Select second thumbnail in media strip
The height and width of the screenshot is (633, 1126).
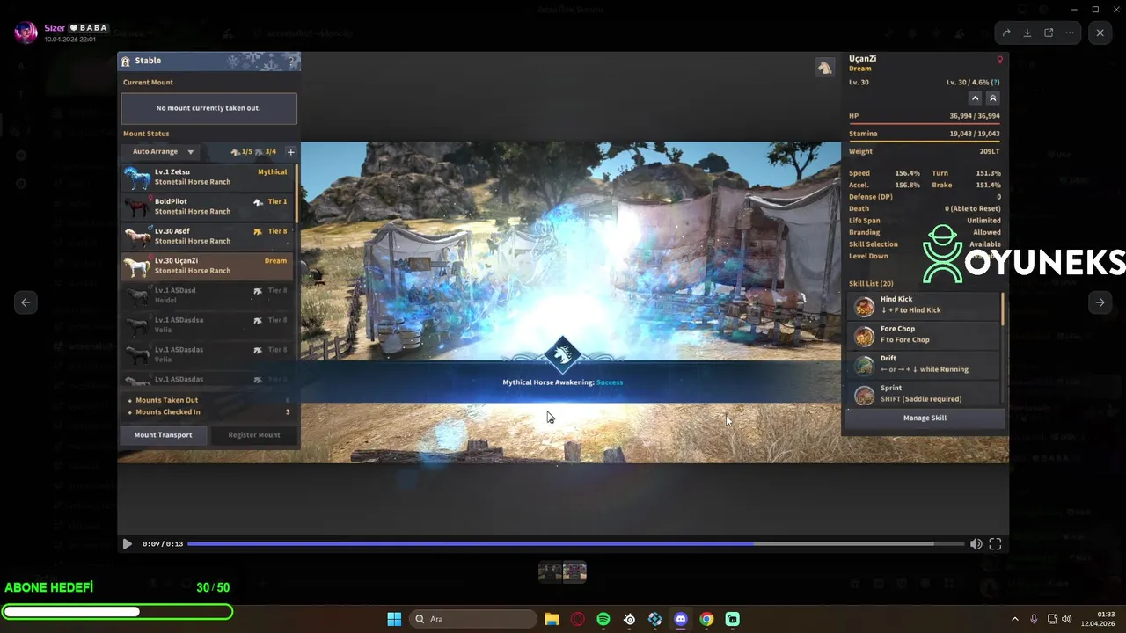[x=574, y=572]
